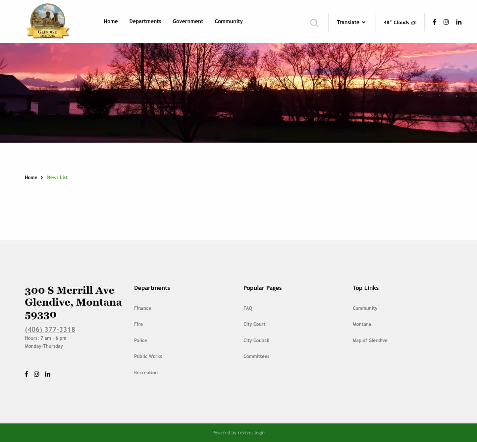Open Instagram icon in the footer
This screenshot has width=477, height=442.
(36, 374)
